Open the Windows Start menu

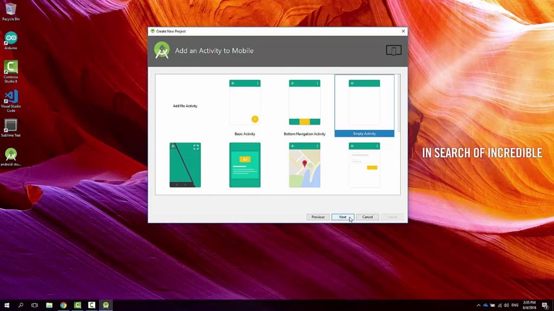click(x=6, y=305)
